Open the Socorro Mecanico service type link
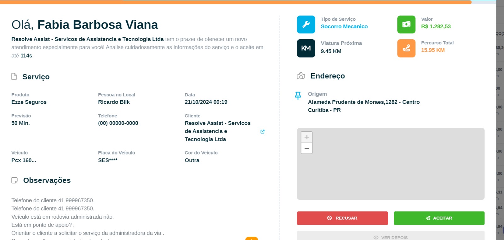 coord(344,26)
